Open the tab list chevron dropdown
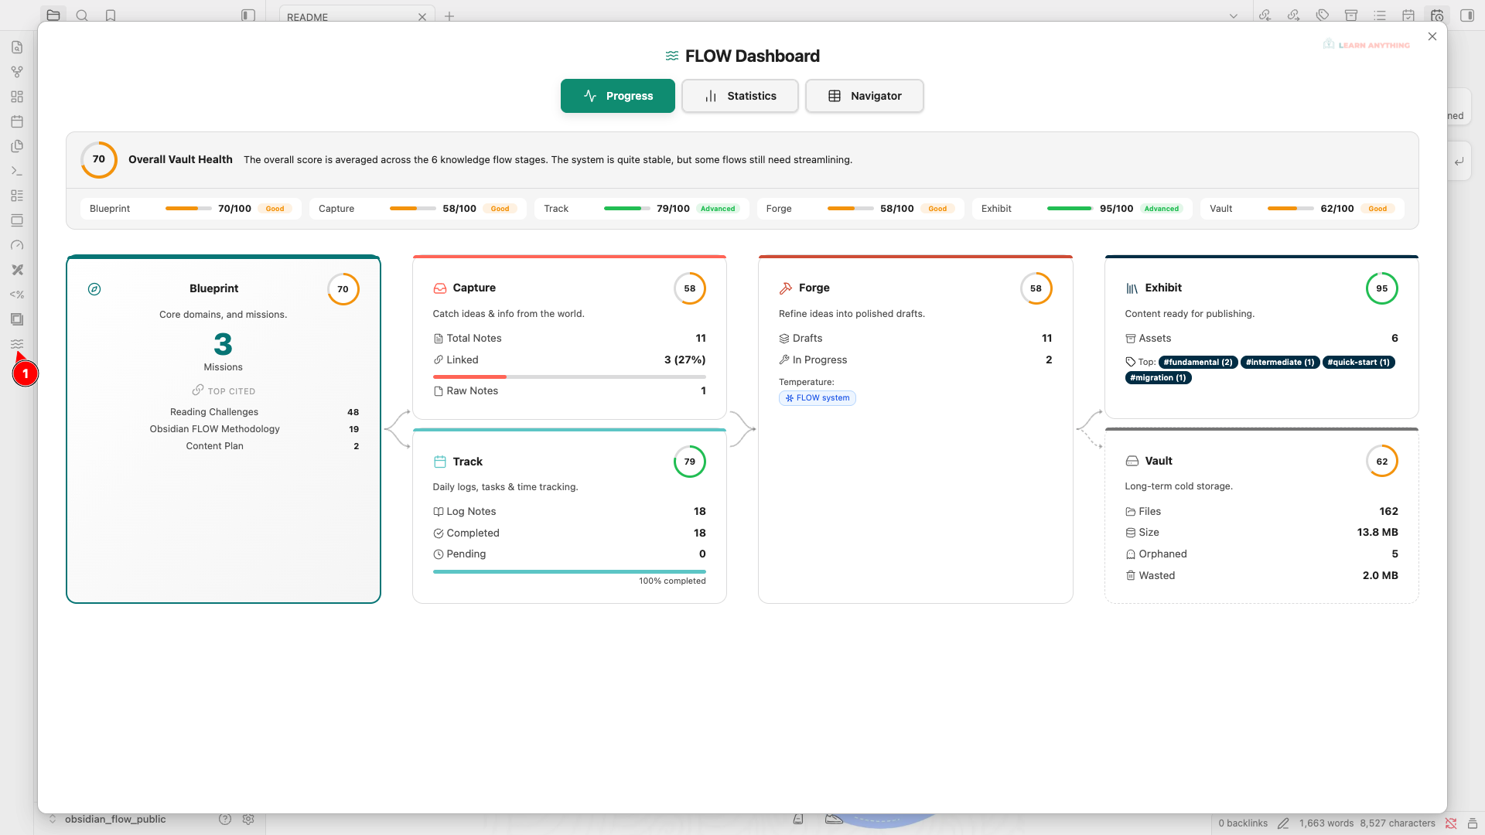This screenshot has height=835, width=1485. [x=1234, y=15]
